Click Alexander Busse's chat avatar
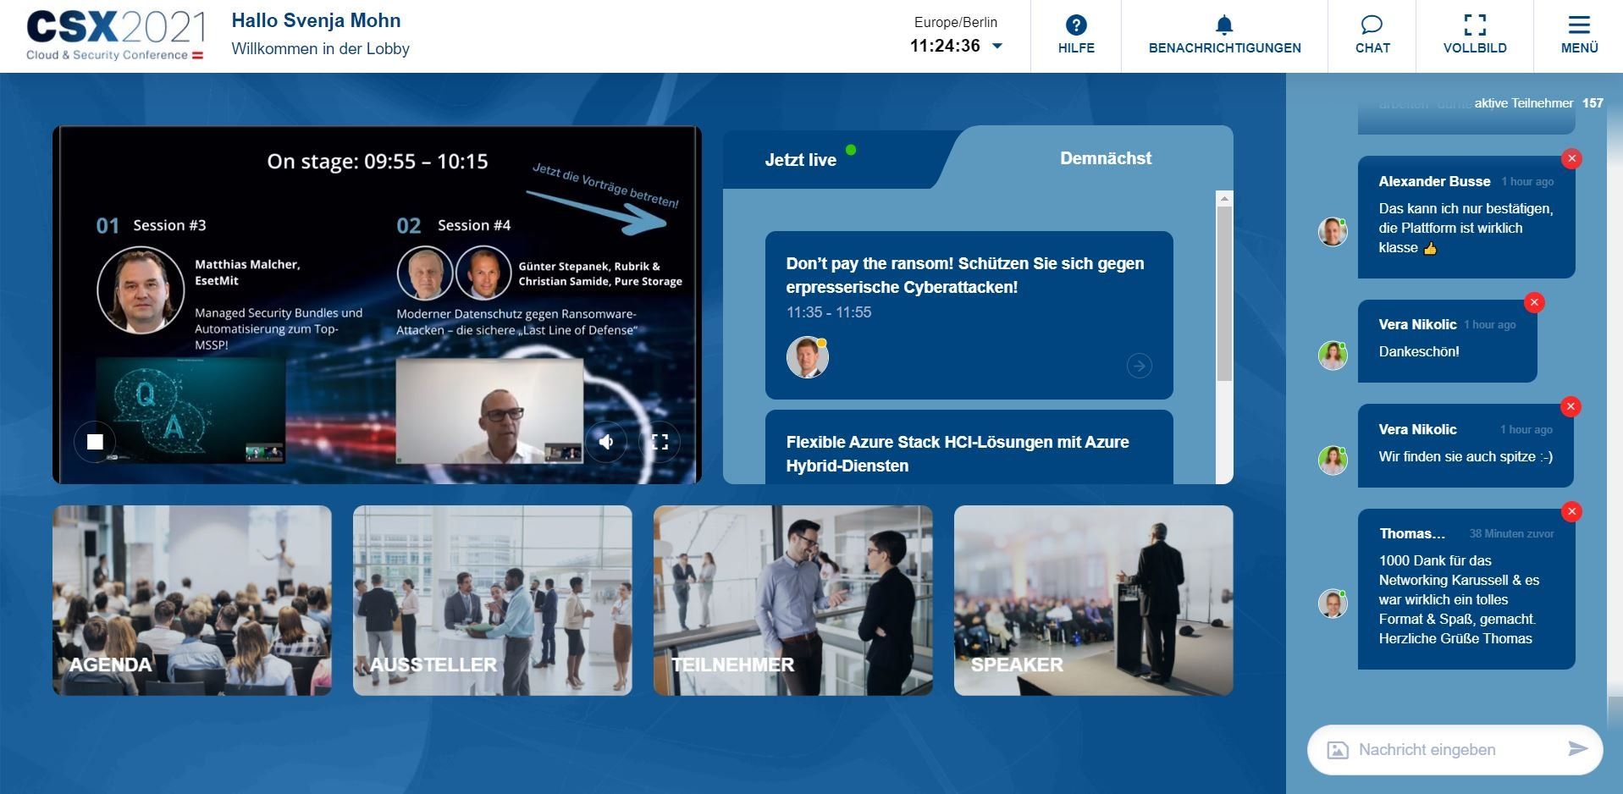The height and width of the screenshot is (794, 1623). (1333, 231)
